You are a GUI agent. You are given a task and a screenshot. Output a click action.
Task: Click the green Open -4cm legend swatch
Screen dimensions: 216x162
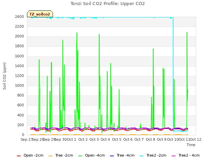[x=80, y=156]
